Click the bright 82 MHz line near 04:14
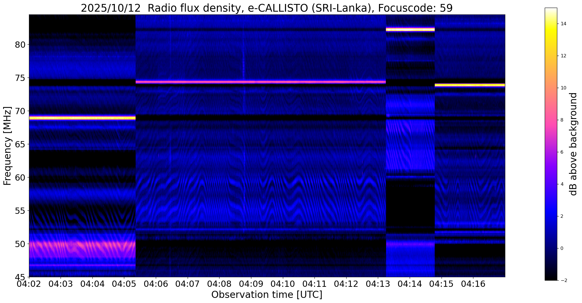 click(410, 29)
